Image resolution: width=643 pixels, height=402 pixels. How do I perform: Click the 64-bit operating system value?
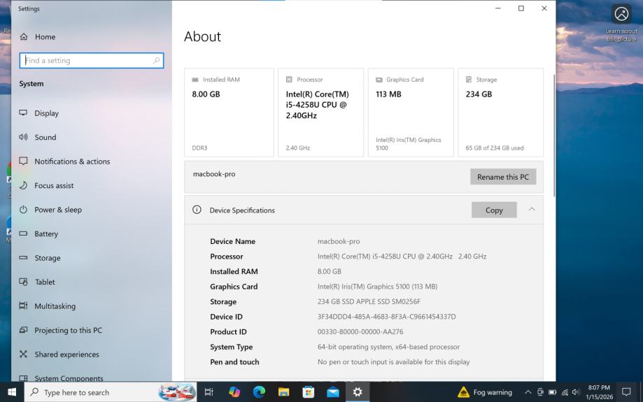(388, 347)
